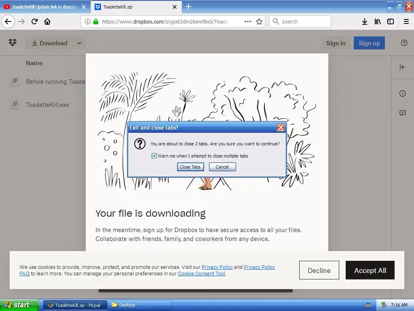The height and width of the screenshot is (311, 414).
Task: Open the Desktop taskbar item
Action: [x=140, y=305]
